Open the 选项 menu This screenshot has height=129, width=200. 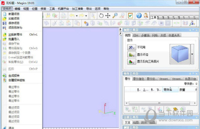click(98, 9)
